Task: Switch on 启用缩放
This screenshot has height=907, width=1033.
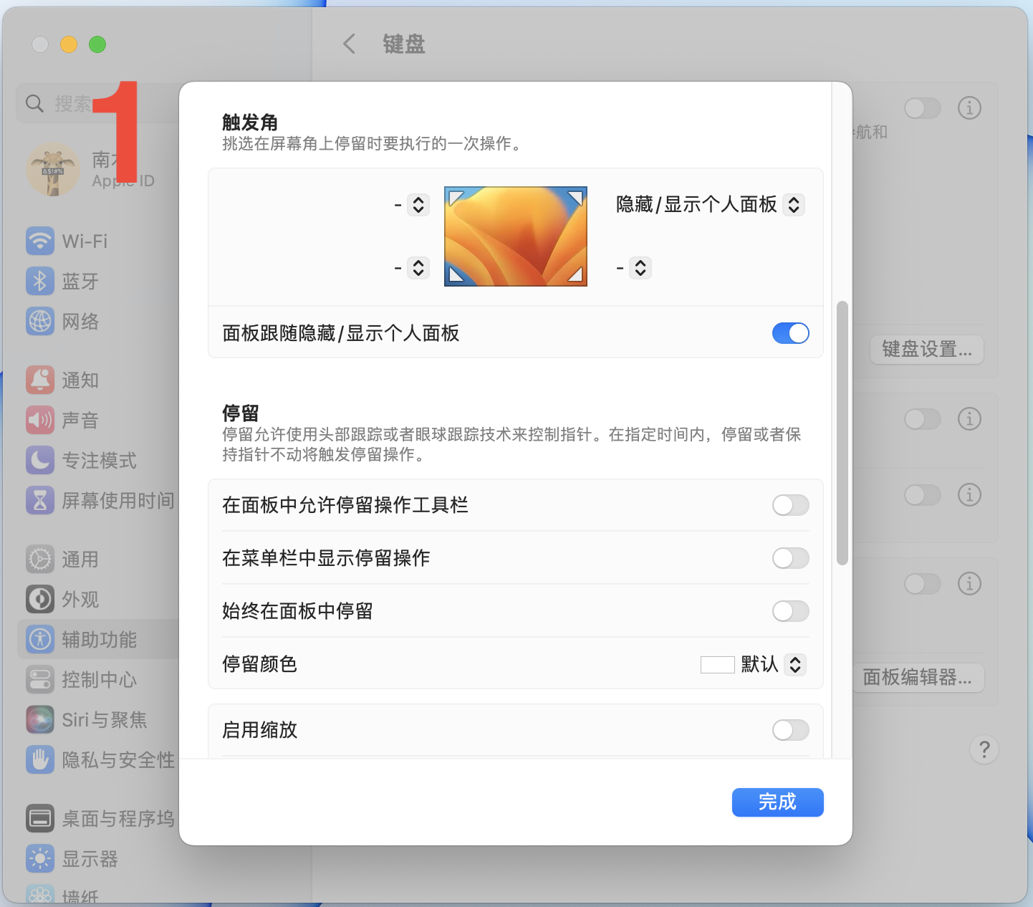Action: 791,730
